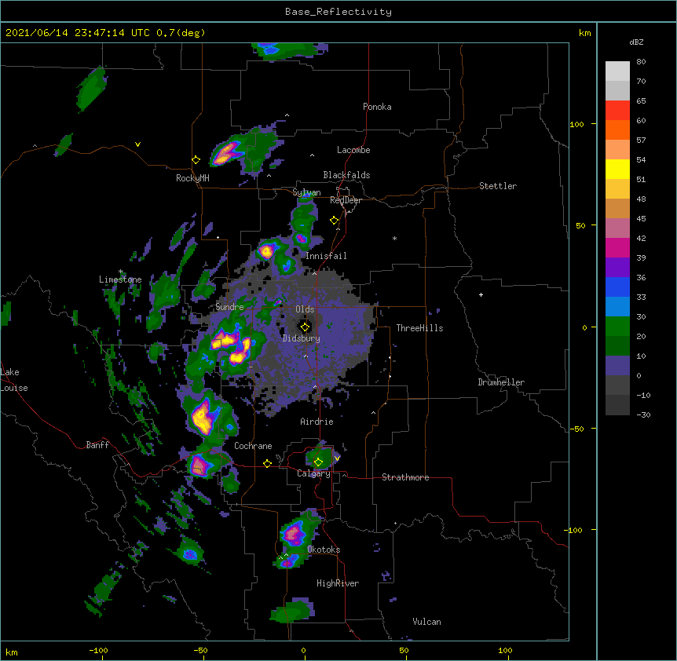Click the Lake Louise label
677x661 pixels.
point(14,380)
